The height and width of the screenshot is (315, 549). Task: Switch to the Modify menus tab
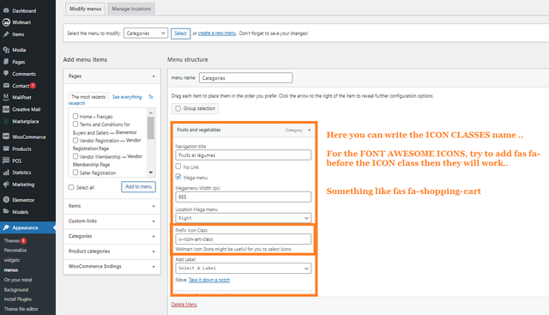click(x=86, y=9)
